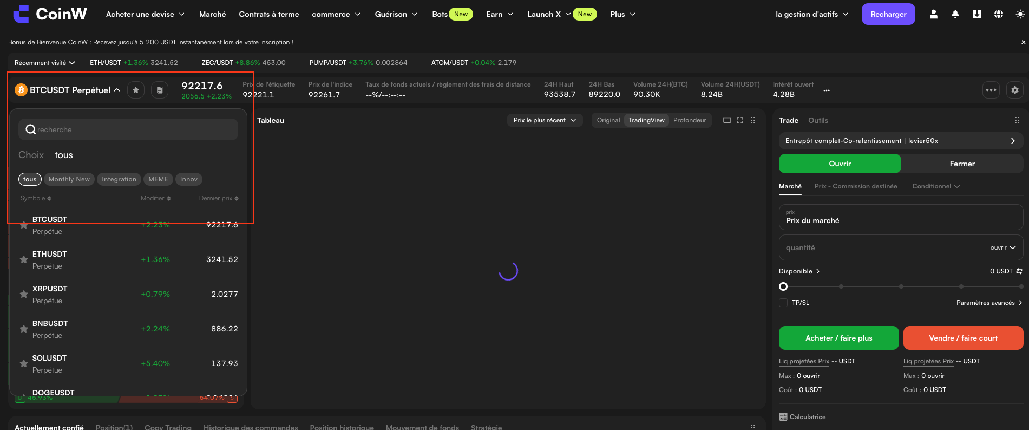Favorite the XRPUSDT row star

coord(24,294)
